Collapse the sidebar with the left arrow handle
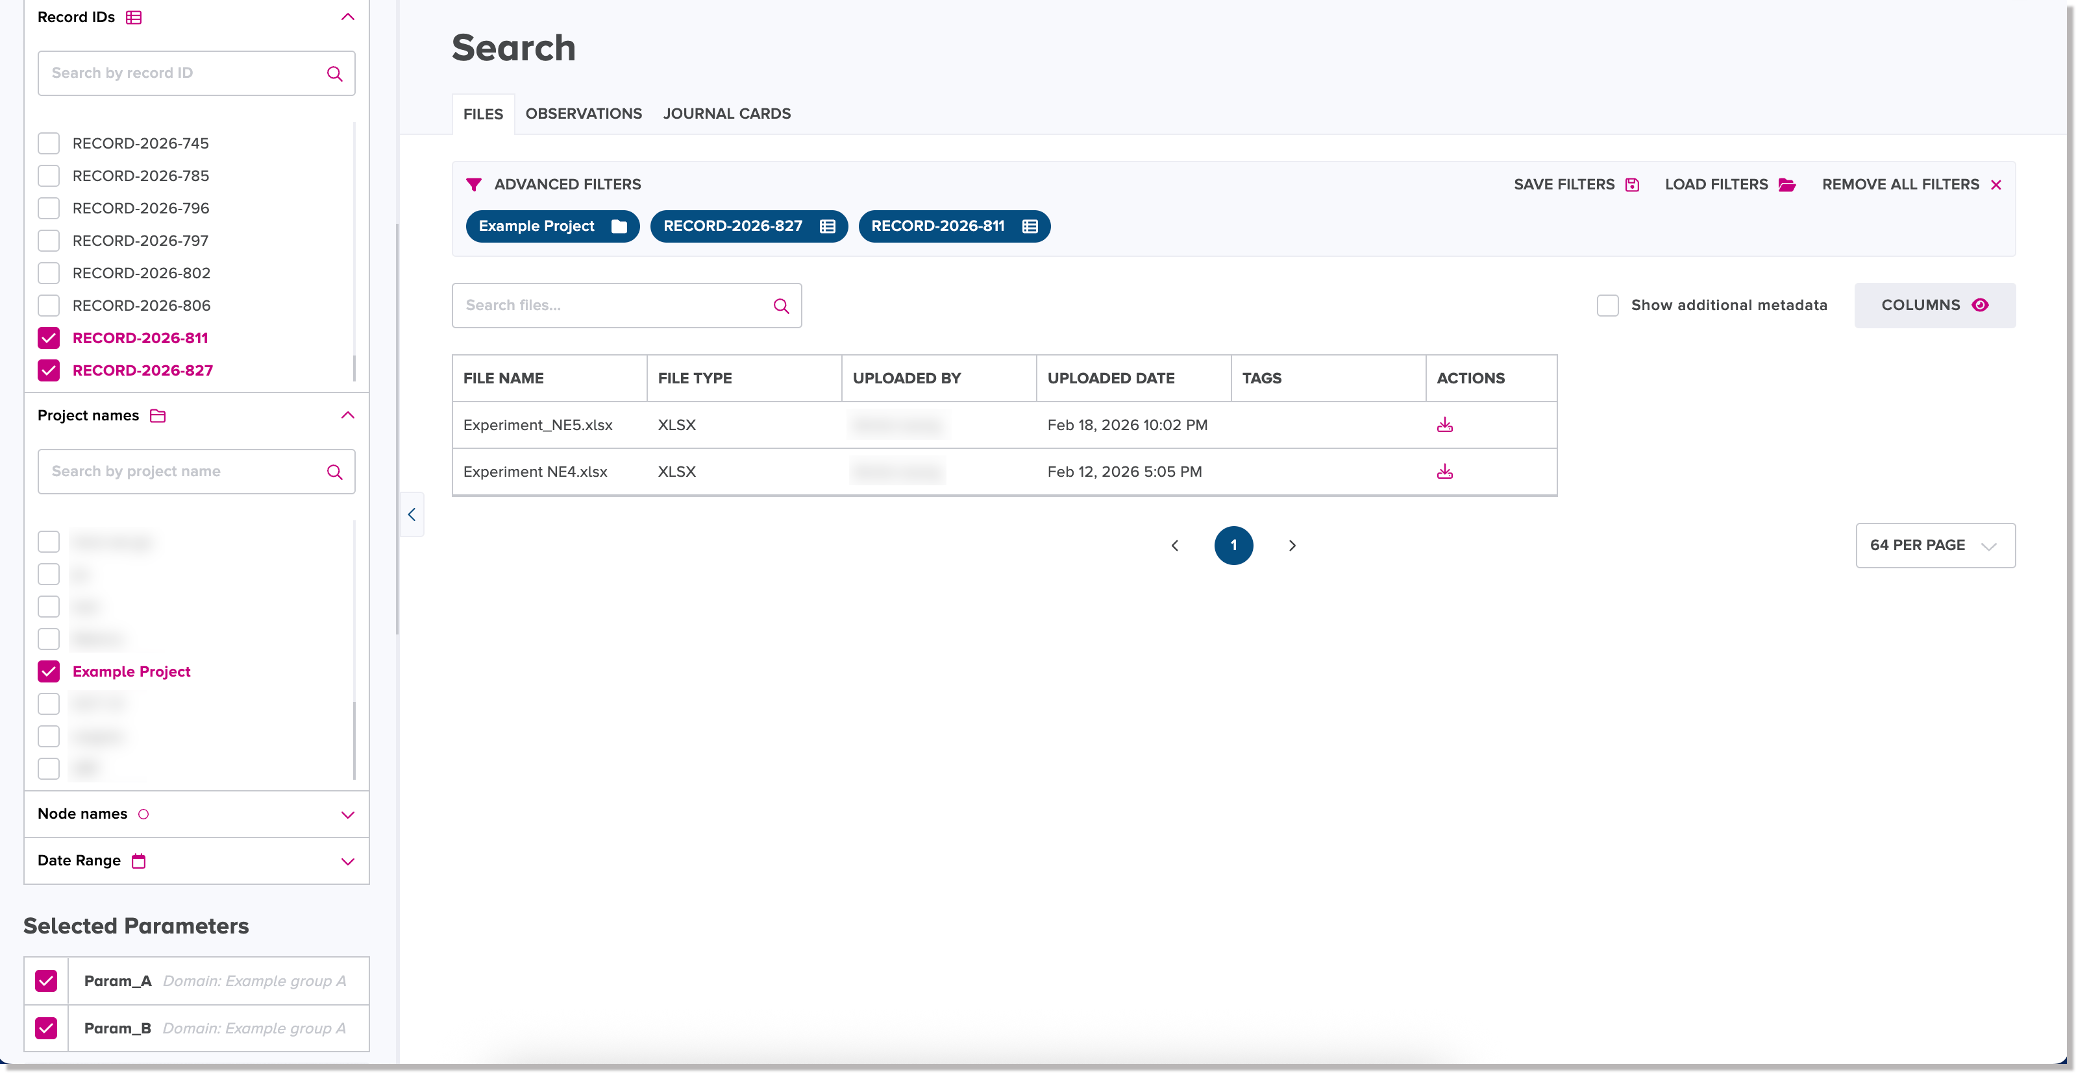Image resolution: width=2076 pixels, height=1073 pixels. 412,514
